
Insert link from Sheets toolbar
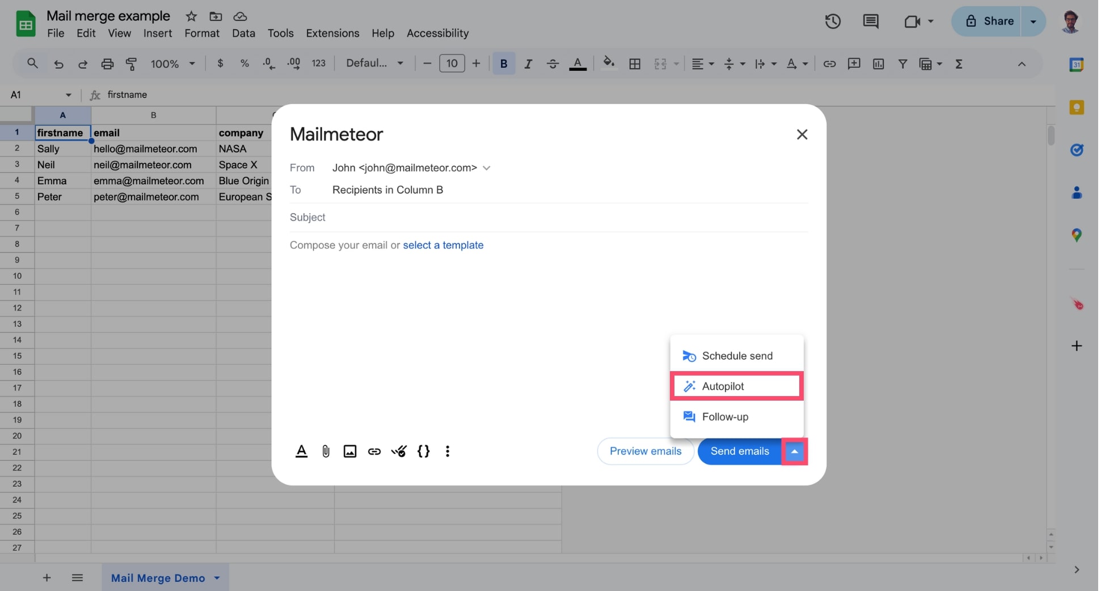[829, 64]
